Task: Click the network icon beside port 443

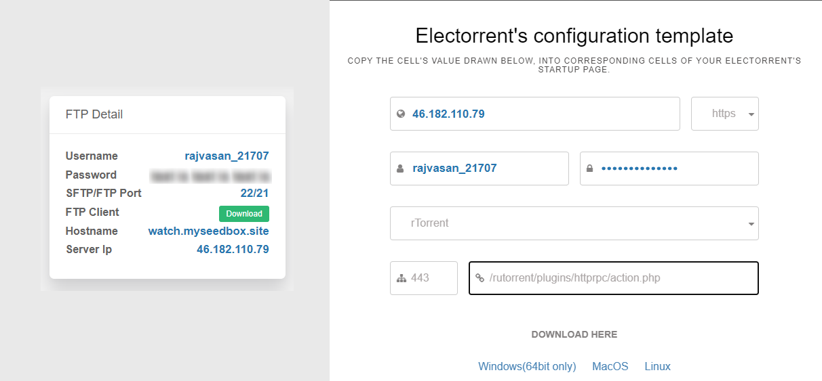Action: tap(401, 278)
